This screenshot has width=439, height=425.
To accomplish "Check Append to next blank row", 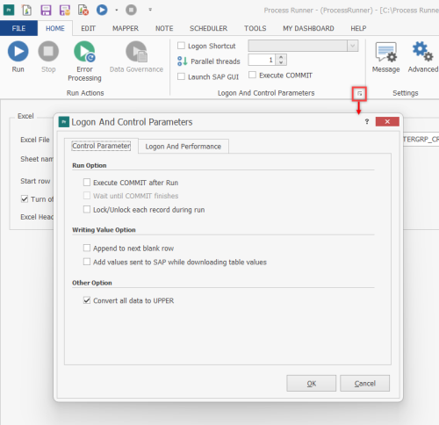I will pyautogui.click(x=87, y=248).
